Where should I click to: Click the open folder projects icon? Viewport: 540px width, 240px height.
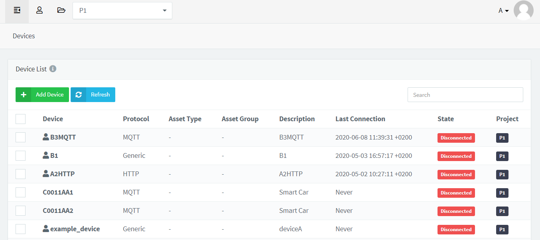[x=61, y=11]
